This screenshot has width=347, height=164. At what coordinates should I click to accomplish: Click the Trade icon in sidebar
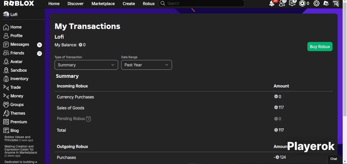(6, 87)
